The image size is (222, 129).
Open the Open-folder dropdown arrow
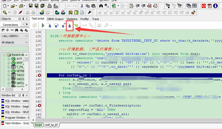[x=16, y=6]
